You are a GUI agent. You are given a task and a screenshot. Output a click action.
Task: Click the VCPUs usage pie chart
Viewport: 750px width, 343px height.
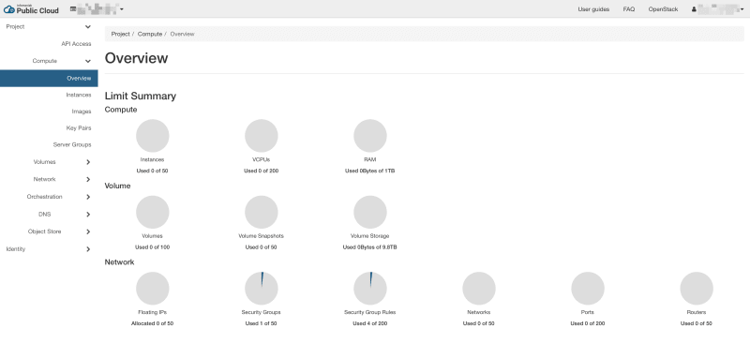(262, 136)
